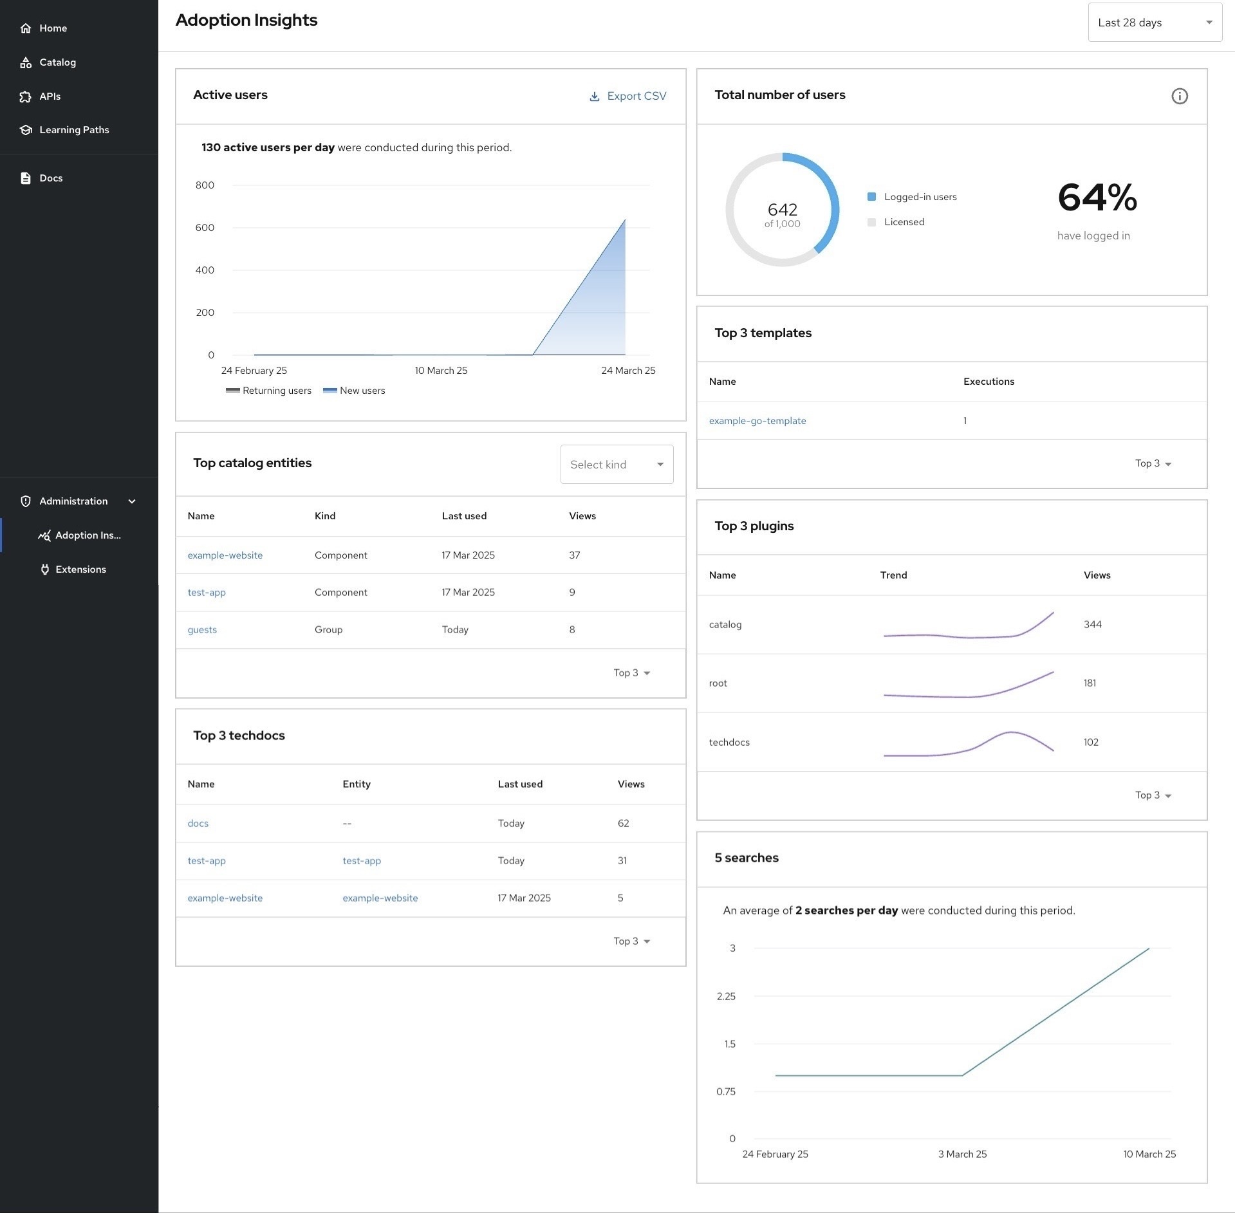Click the Extensions puzzle icon
Screen dimensions: 1235x1213
pyautogui.click(x=44, y=569)
